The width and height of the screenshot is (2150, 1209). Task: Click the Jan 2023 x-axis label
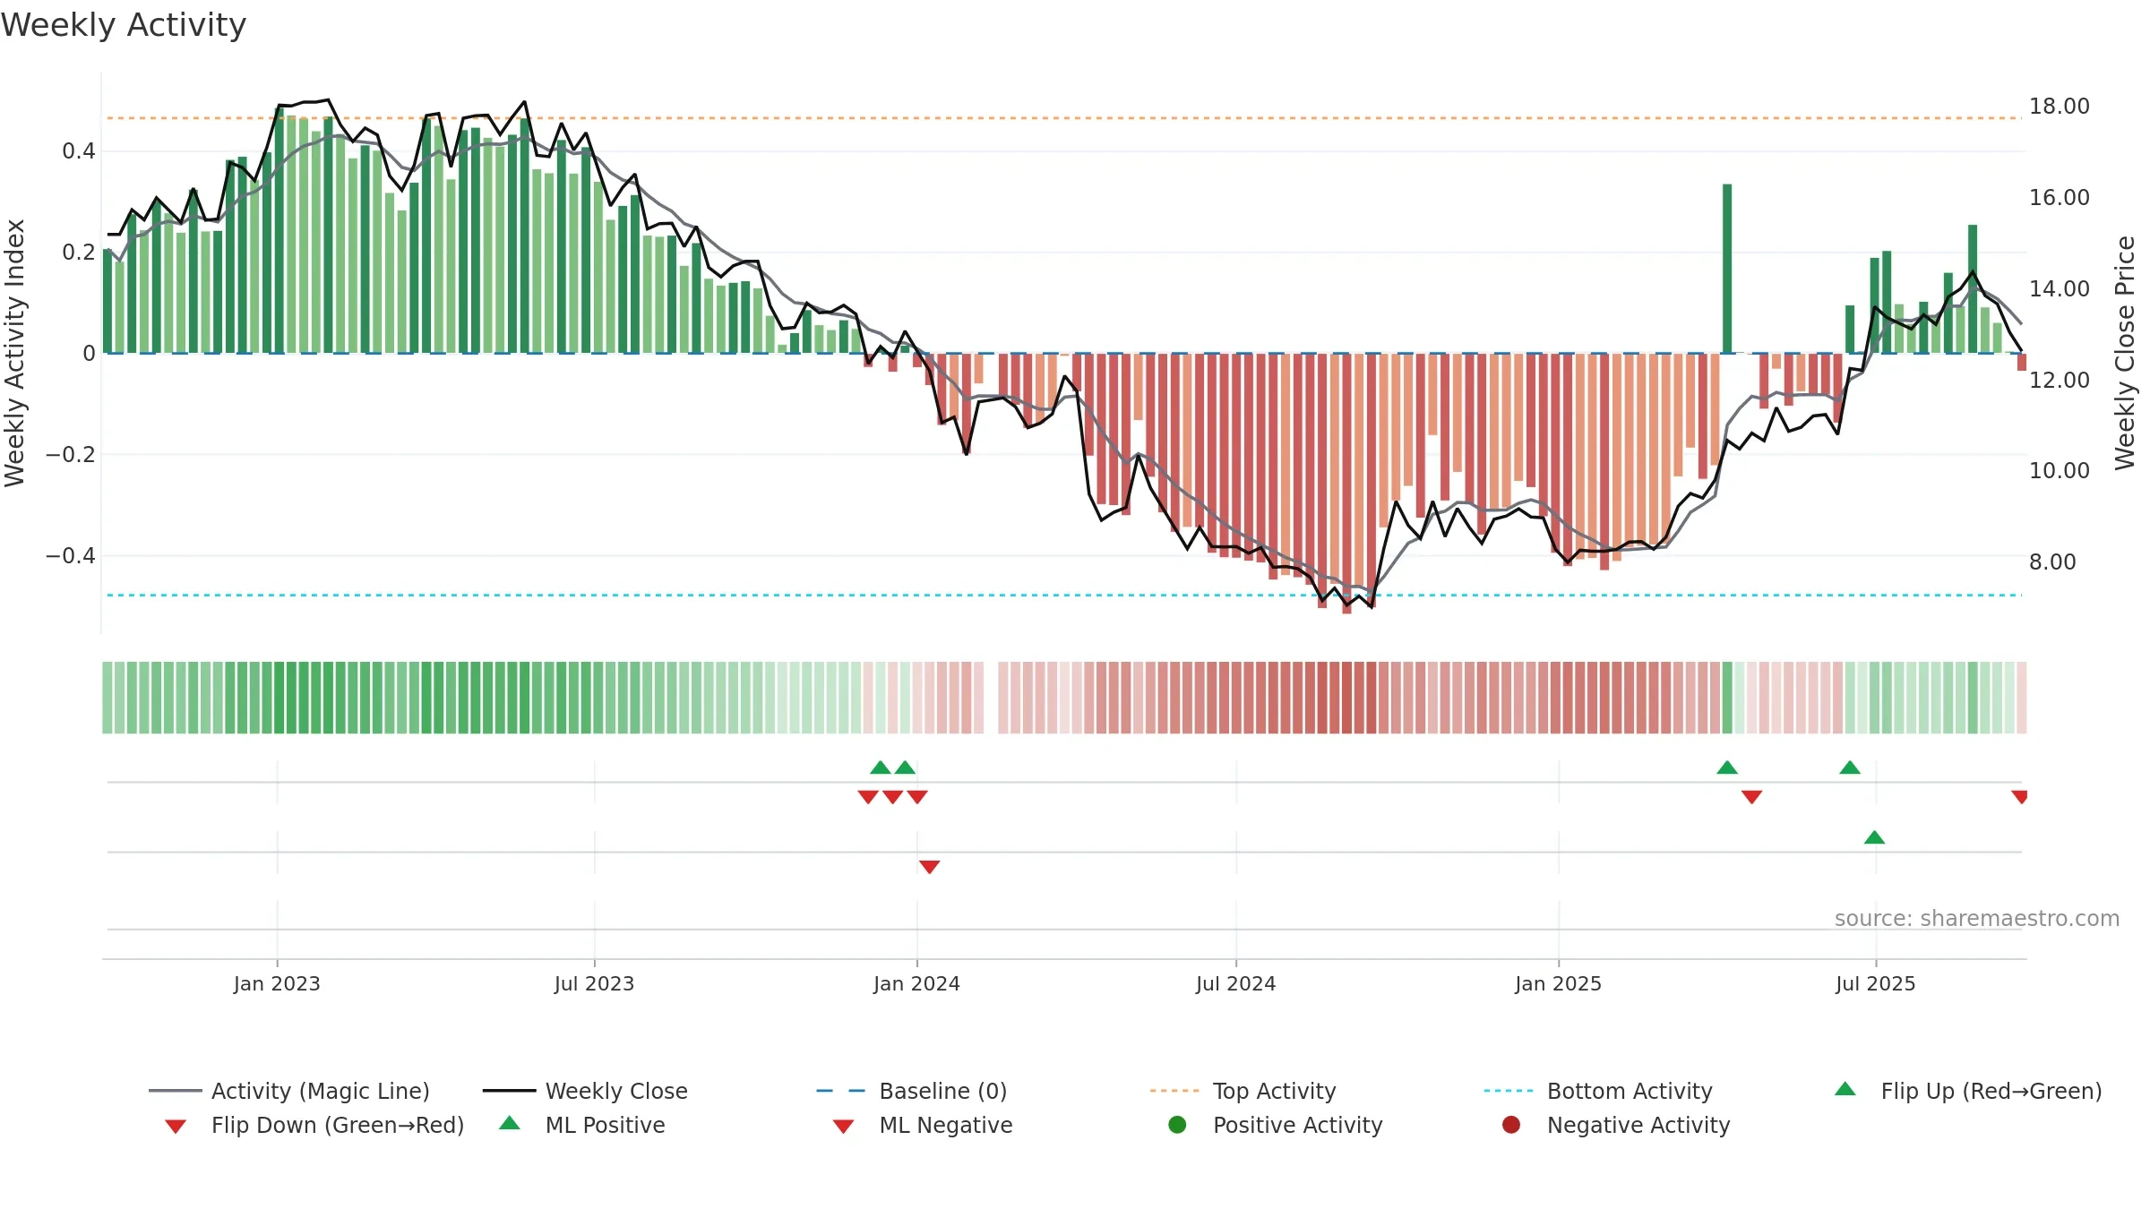(277, 984)
